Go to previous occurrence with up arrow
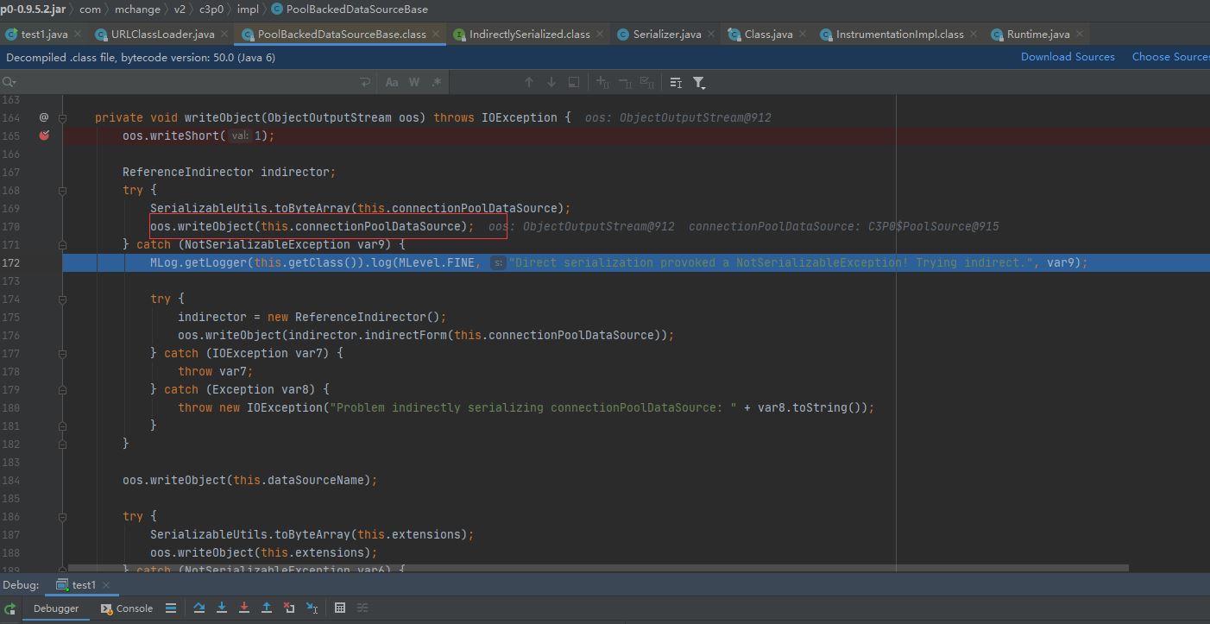This screenshot has width=1210, height=624. coord(529,82)
